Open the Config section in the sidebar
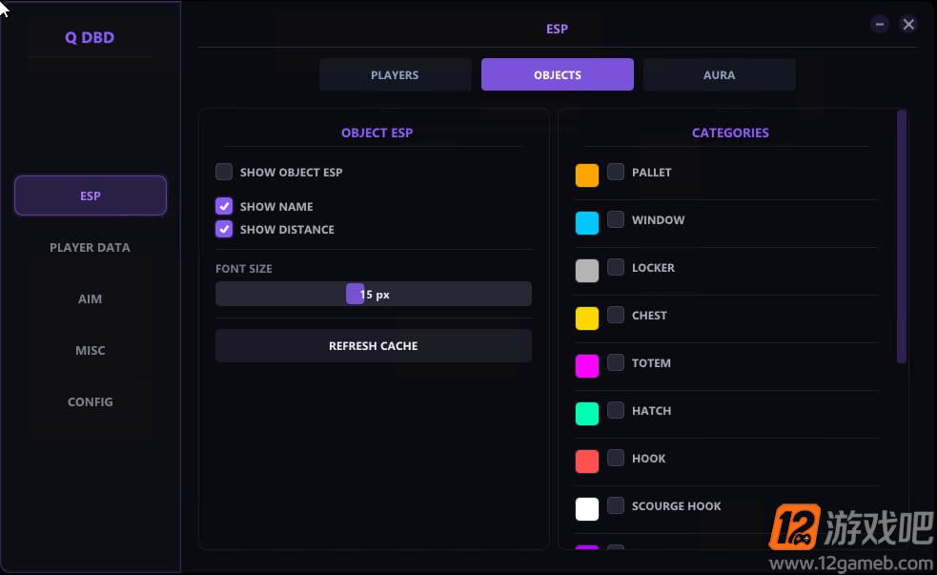 pyautogui.click(x=91, y=401)
